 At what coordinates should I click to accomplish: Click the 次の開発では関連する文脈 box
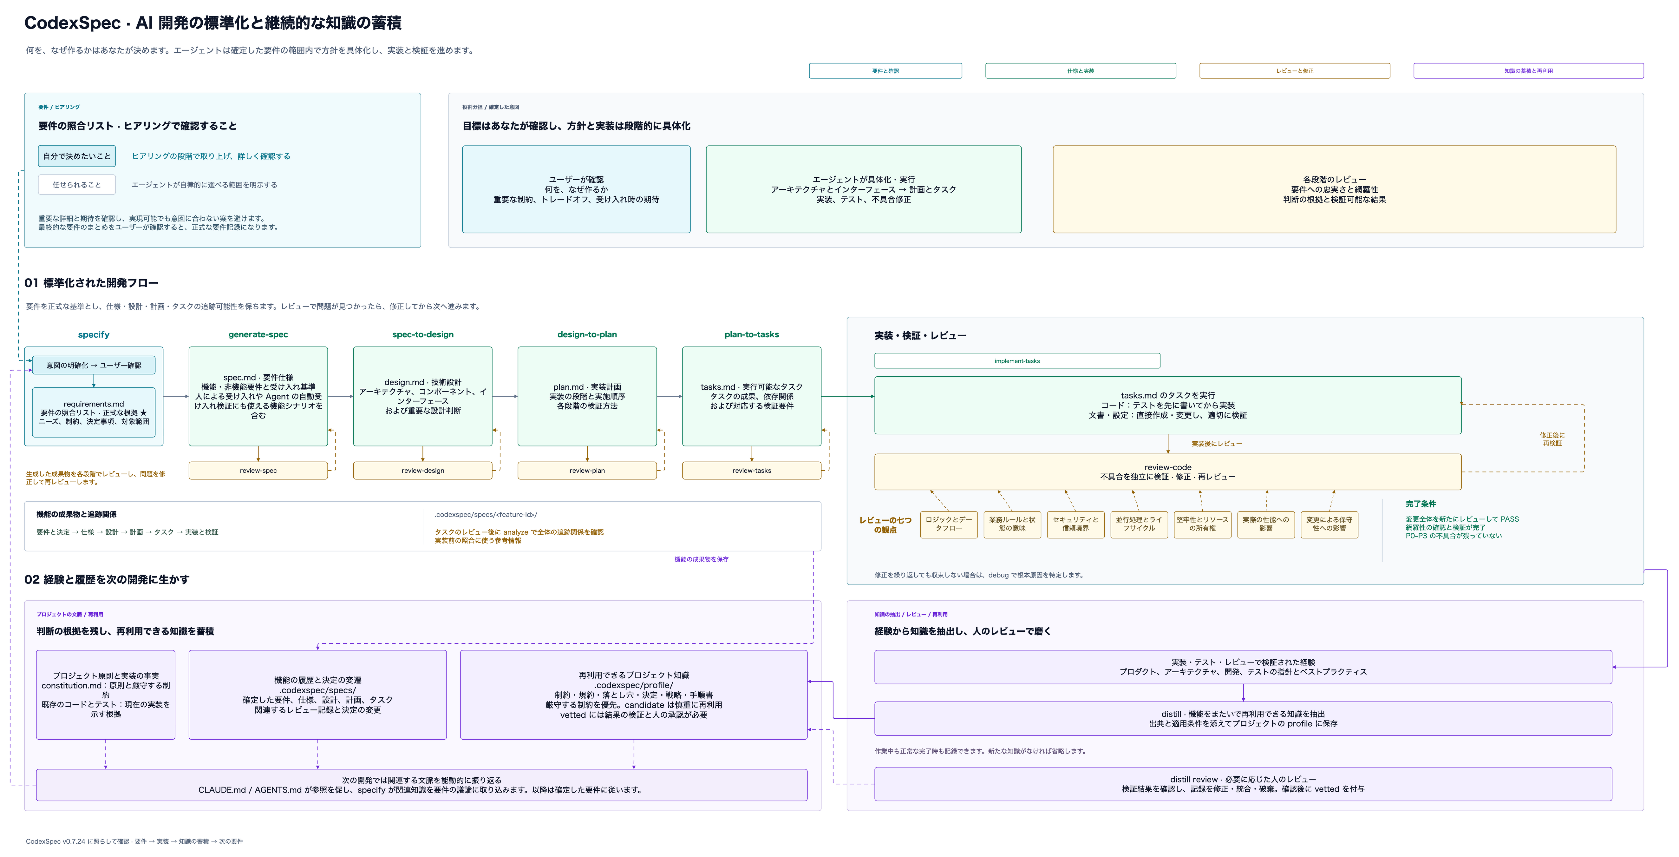(x=422, y=785)
